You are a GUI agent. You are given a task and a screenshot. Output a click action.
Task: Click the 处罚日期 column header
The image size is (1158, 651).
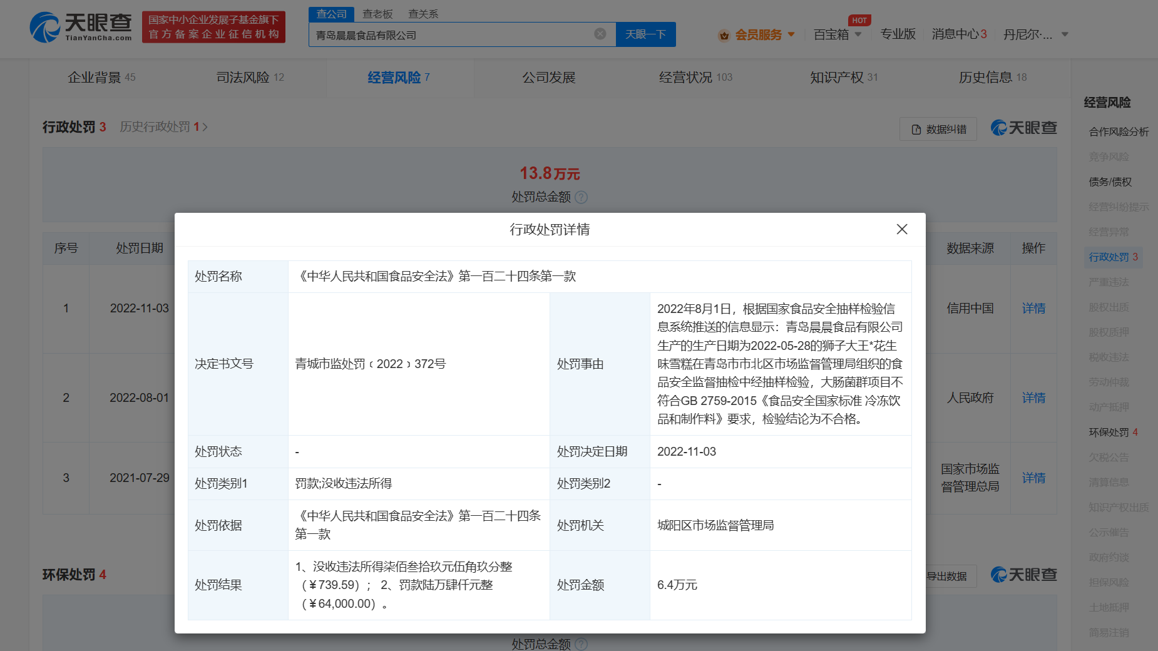(x=140, y=249)
